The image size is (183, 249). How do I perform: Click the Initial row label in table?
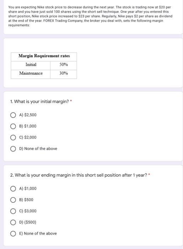tap(31, 65)
